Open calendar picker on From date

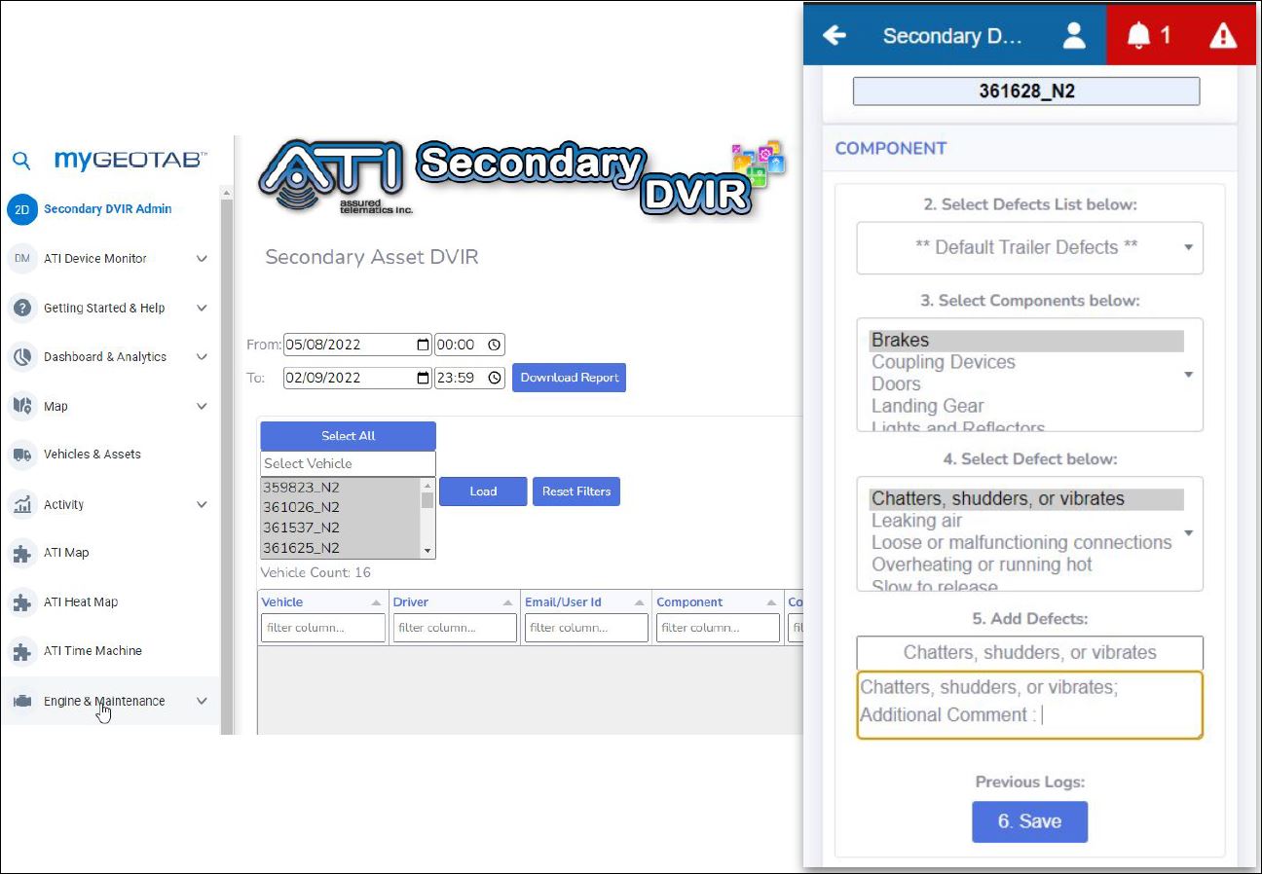(x=423, y=345)
